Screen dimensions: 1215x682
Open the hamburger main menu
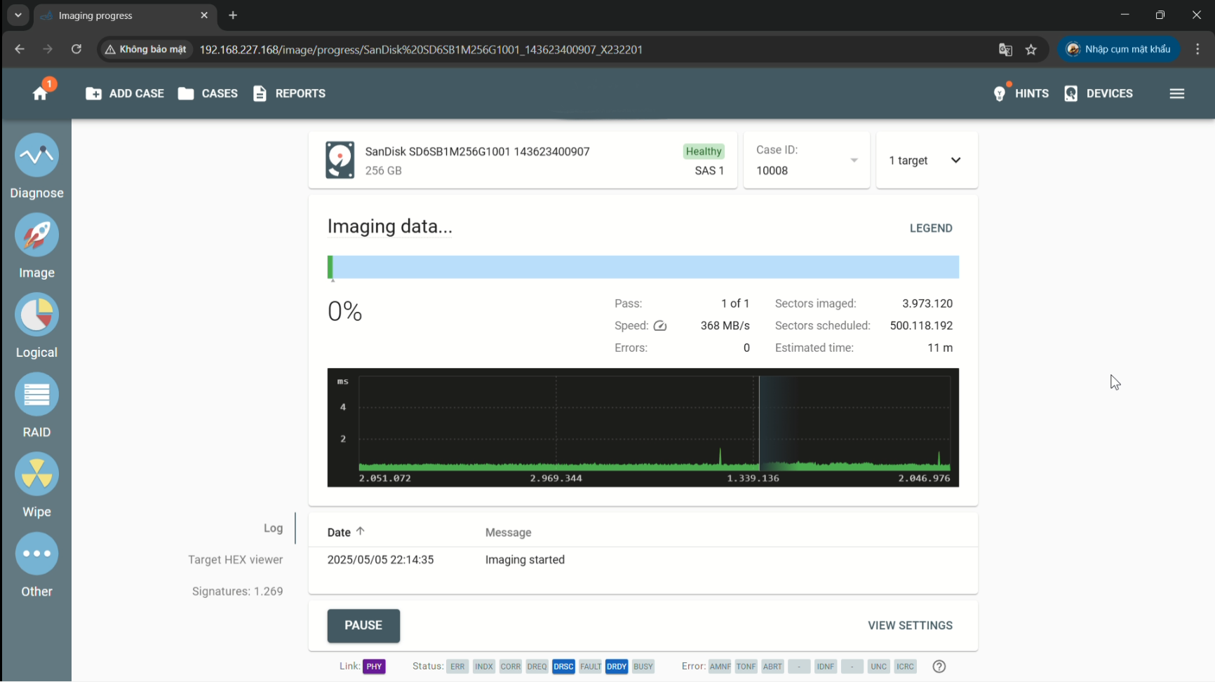(1177, 93)
